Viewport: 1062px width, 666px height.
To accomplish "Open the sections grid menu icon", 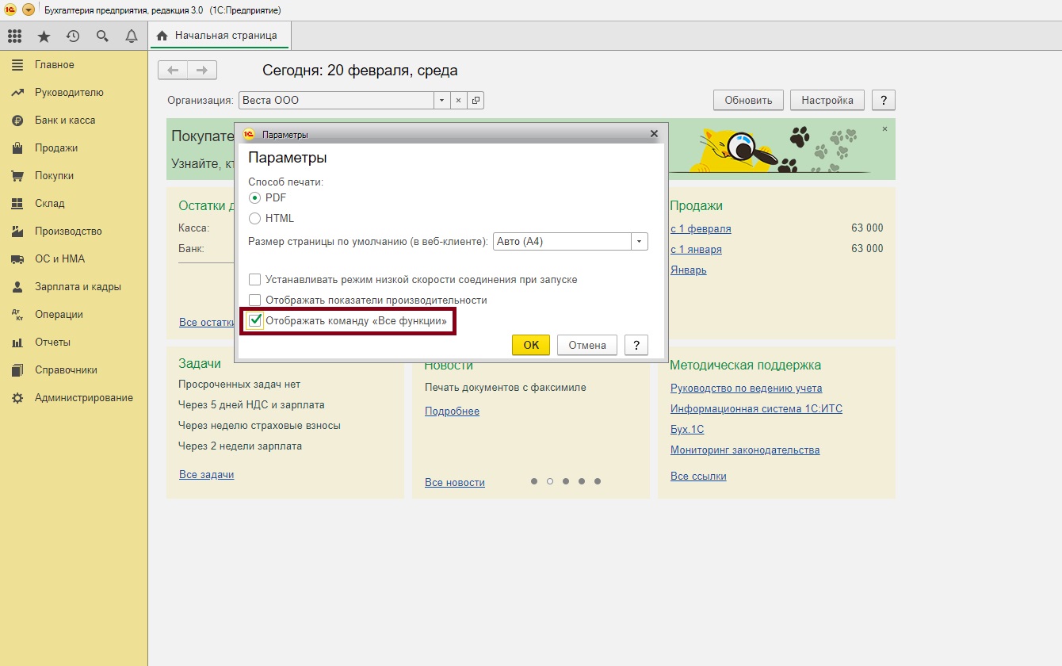I will coord(14,36).
